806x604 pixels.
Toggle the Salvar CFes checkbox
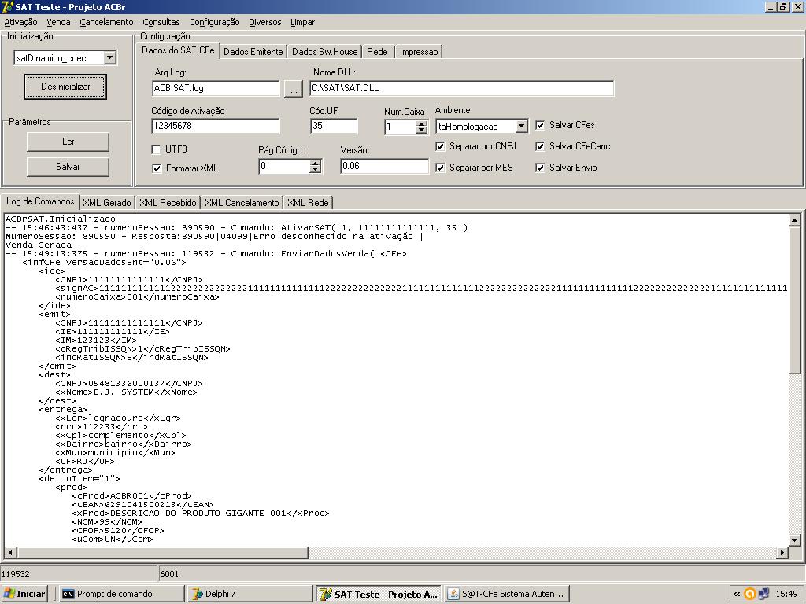540,125
